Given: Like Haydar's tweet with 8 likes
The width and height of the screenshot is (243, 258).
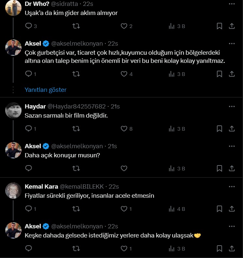Looking at the screenshot, I should coord(124,129).
